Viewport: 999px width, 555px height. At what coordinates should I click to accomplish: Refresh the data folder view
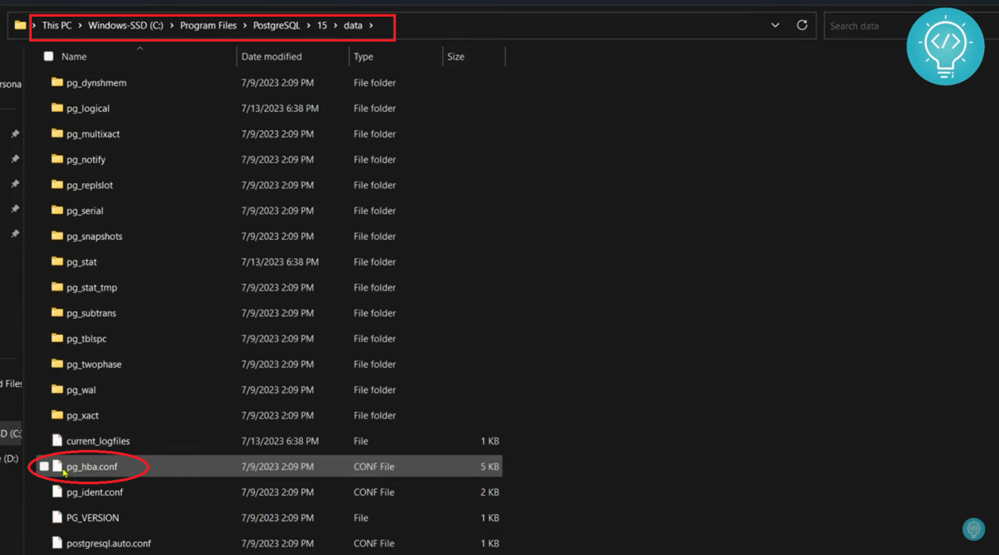[801, 25]
